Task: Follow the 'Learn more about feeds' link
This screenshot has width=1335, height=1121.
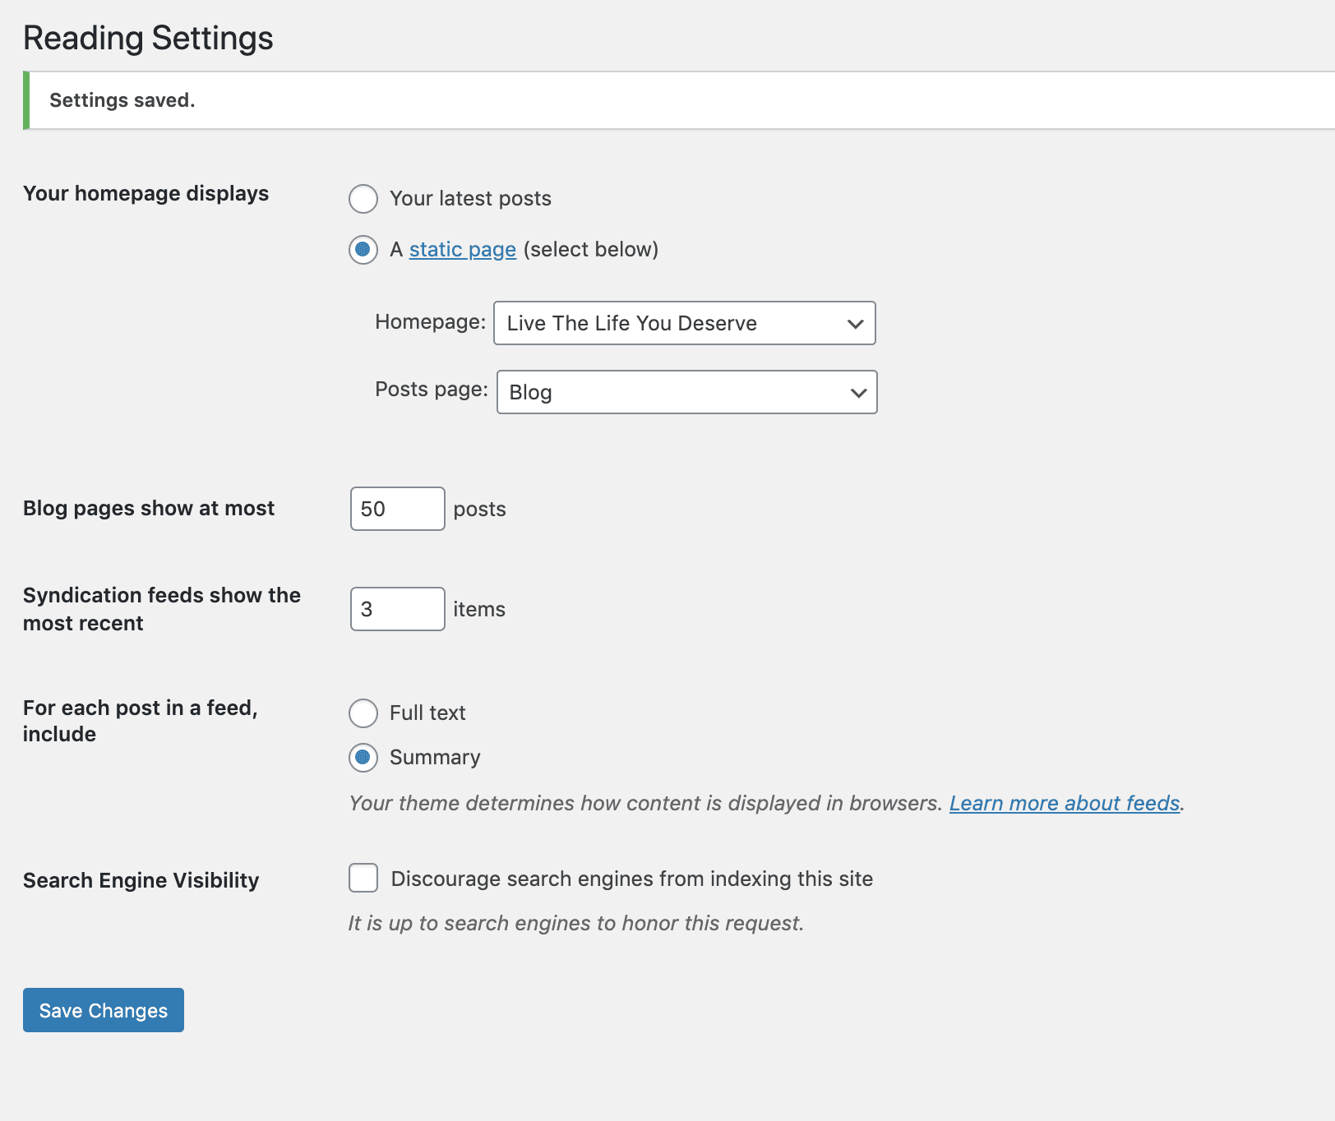Action: (1065, 803)
